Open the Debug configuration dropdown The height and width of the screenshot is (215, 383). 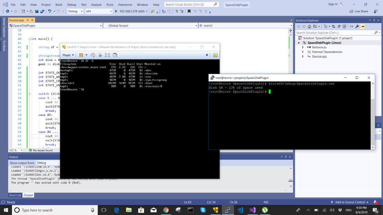(x=75, y=11)
